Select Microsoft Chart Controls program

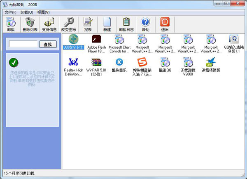point(119,44)
